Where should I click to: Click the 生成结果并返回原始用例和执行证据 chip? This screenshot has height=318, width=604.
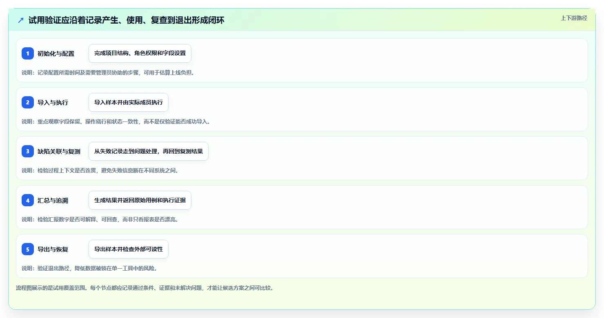coord(140,200)
